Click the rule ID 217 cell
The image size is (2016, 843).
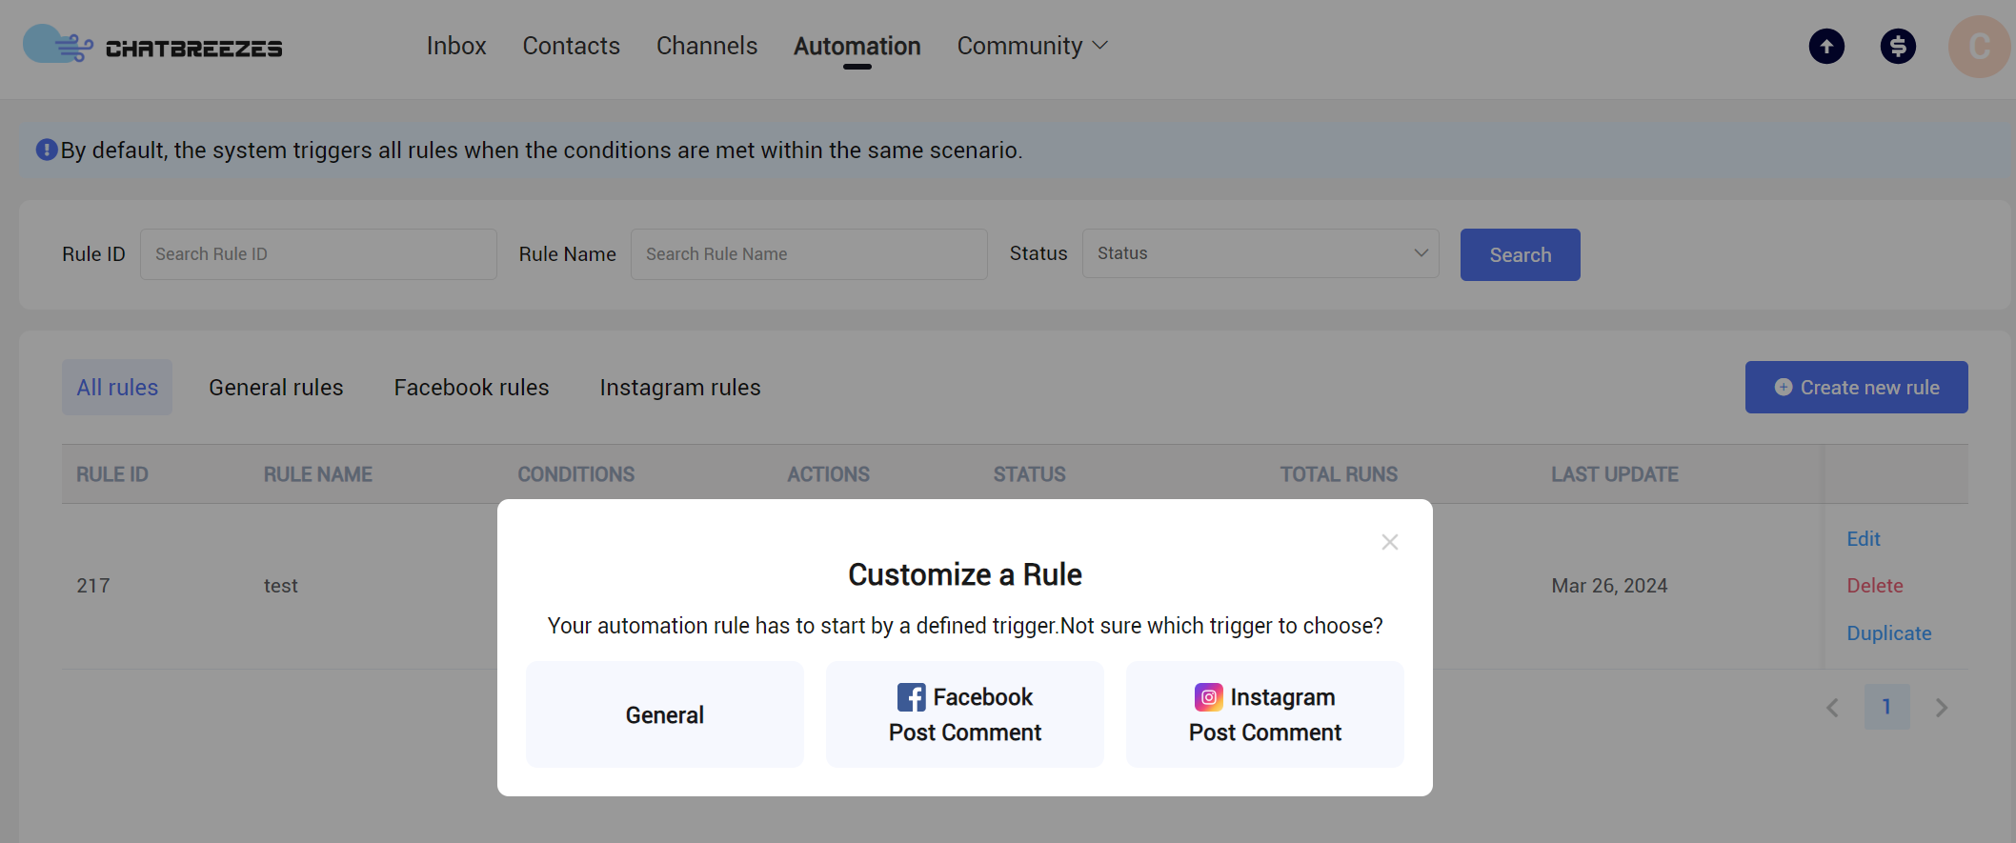pyautogui.click(x=93, y=585)
